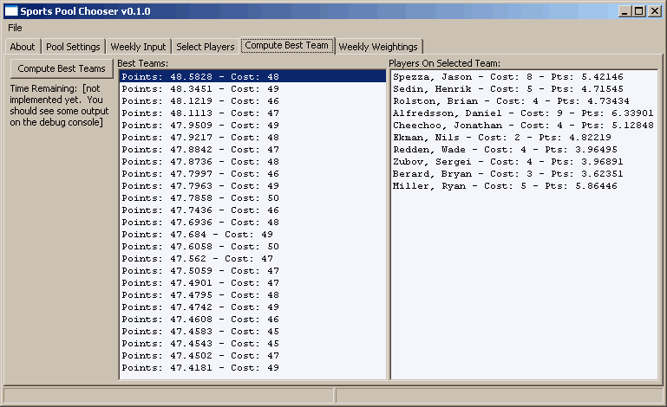Maximize the Sports Pool Chooser window

(x=639, y=10)
